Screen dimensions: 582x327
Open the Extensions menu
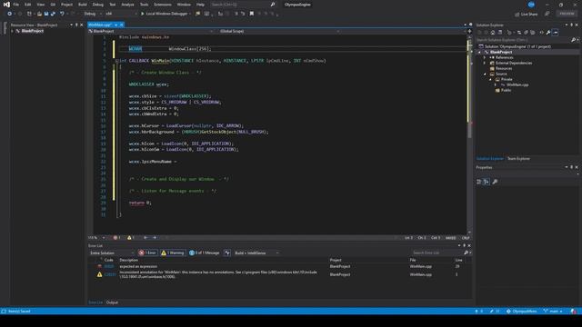tap(163, 5)
